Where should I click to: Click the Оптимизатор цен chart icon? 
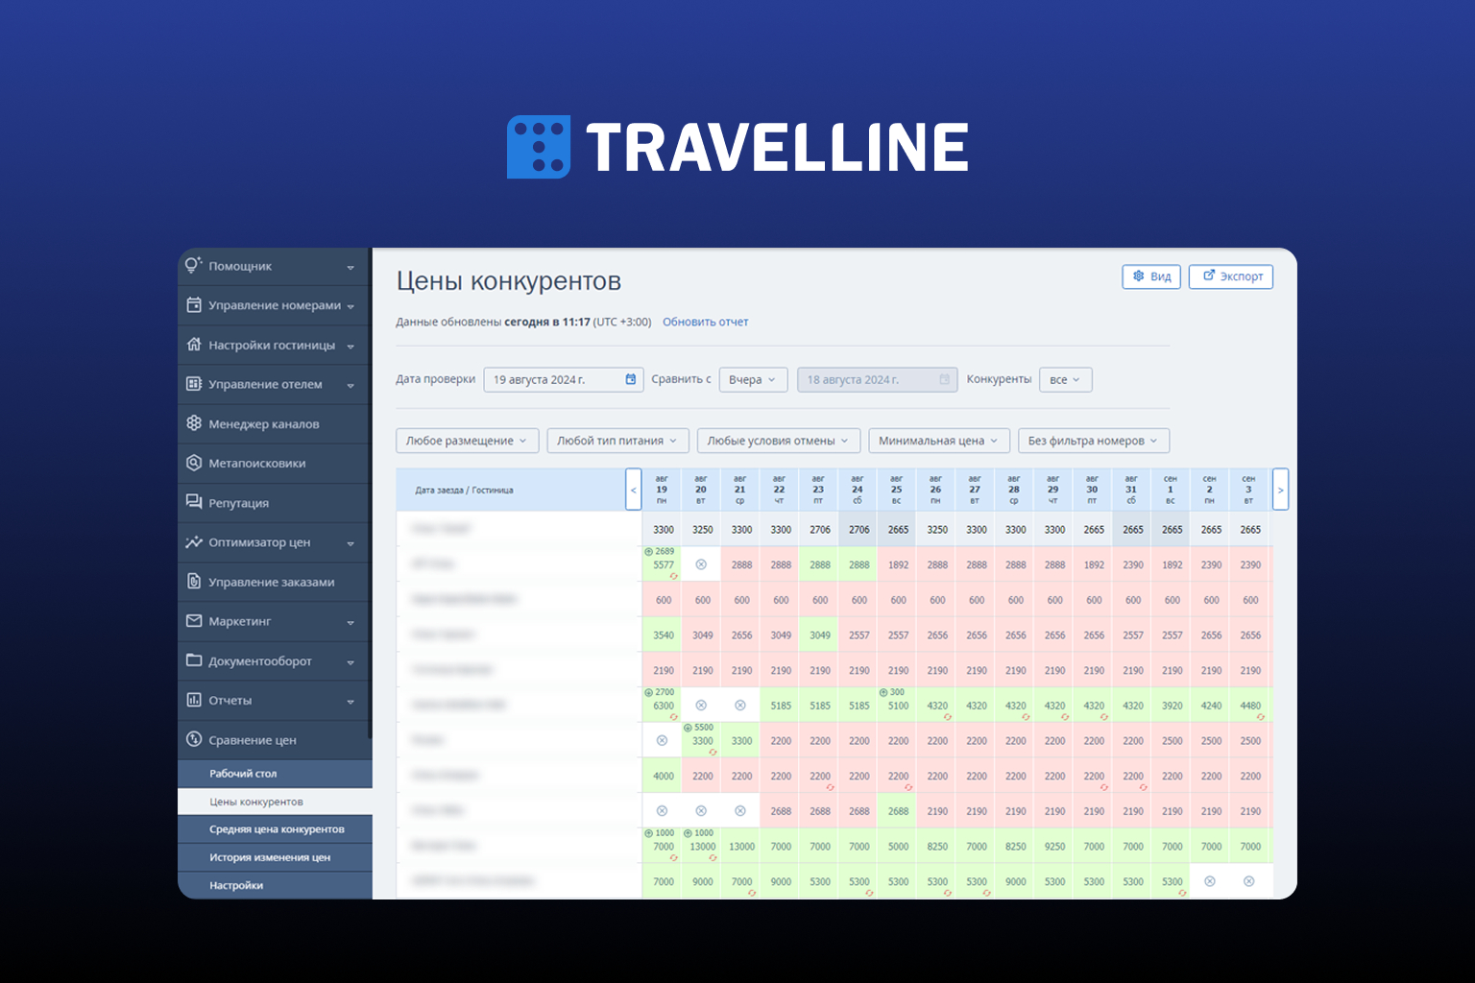click(193, 541)
